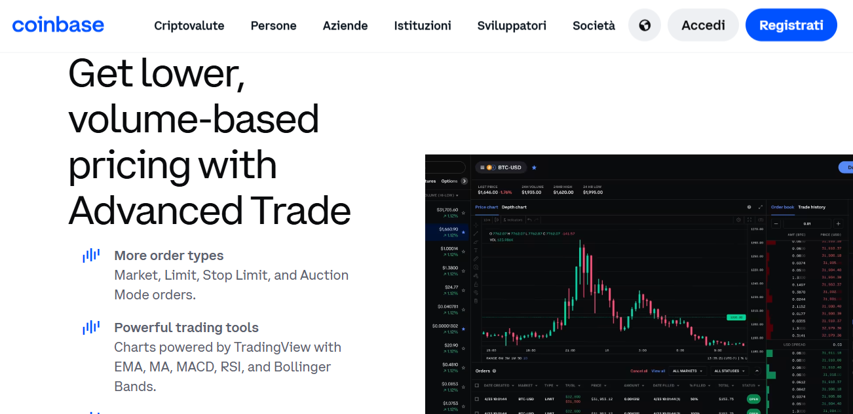853x414 pixels.
Task: Take a snapshot with the camera icon
Action: (761, 220)
